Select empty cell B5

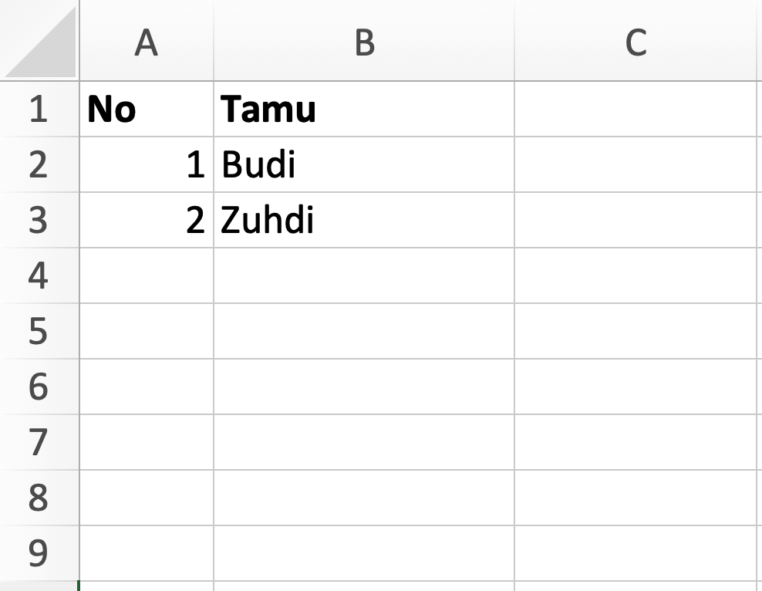click(362, 330)
